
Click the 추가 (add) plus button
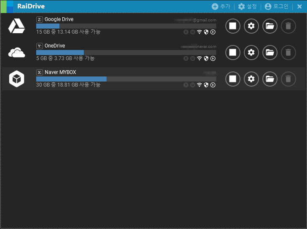[x=221, y=6]
